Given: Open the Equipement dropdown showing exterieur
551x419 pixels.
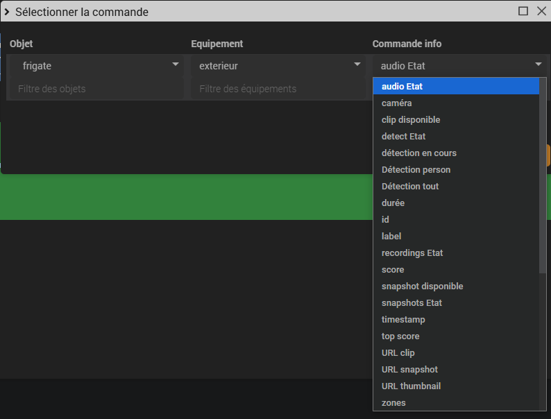Looking at the screenshot, I should click(x=278, y=66).
